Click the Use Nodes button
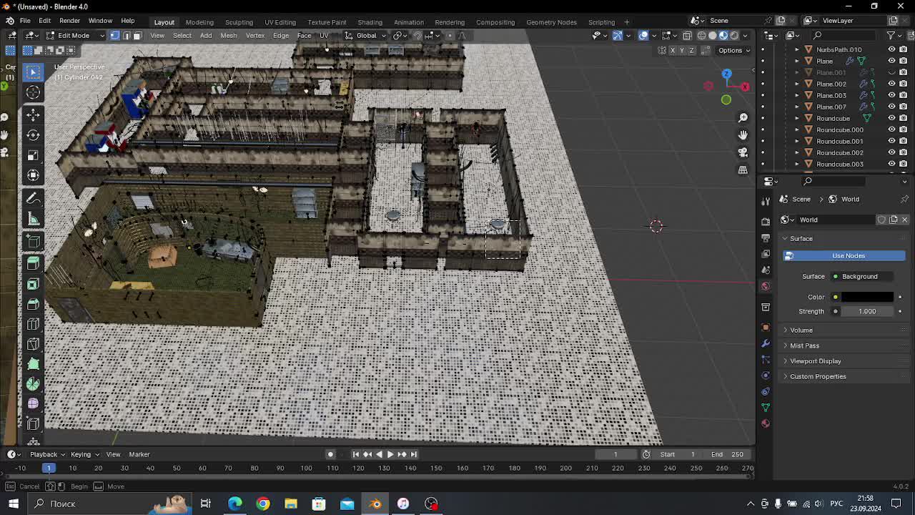 [x=848, y=255]
